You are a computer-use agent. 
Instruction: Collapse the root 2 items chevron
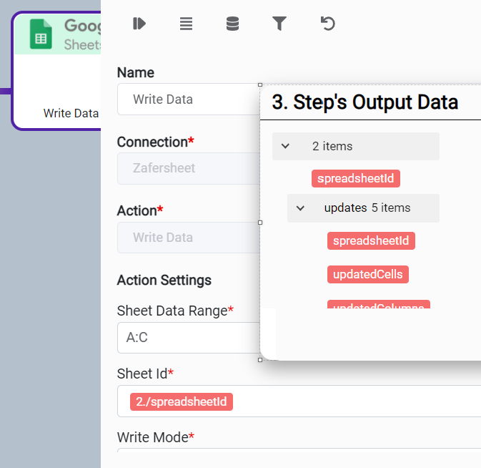pyautogui.click(x=285, y=146)
